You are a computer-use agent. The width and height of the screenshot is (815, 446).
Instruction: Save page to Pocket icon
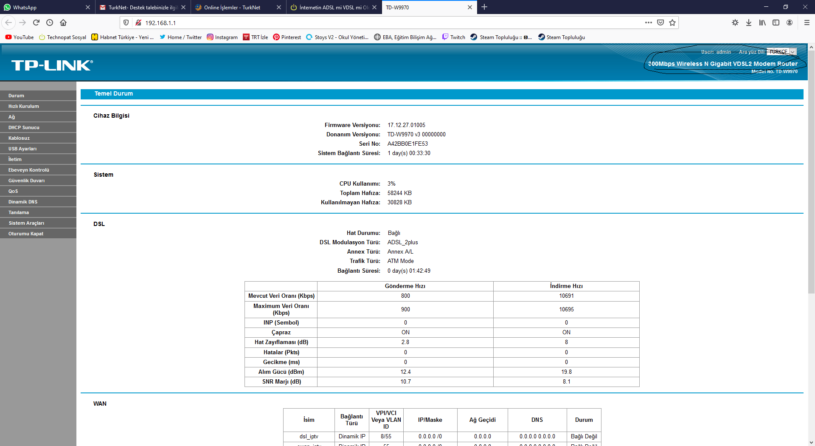click(660, 23)
